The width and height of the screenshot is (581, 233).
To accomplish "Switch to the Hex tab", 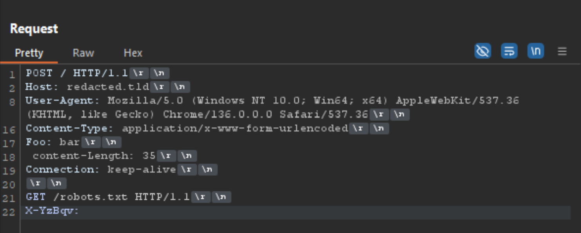I will pyautogui.click(x=133, y=53).
